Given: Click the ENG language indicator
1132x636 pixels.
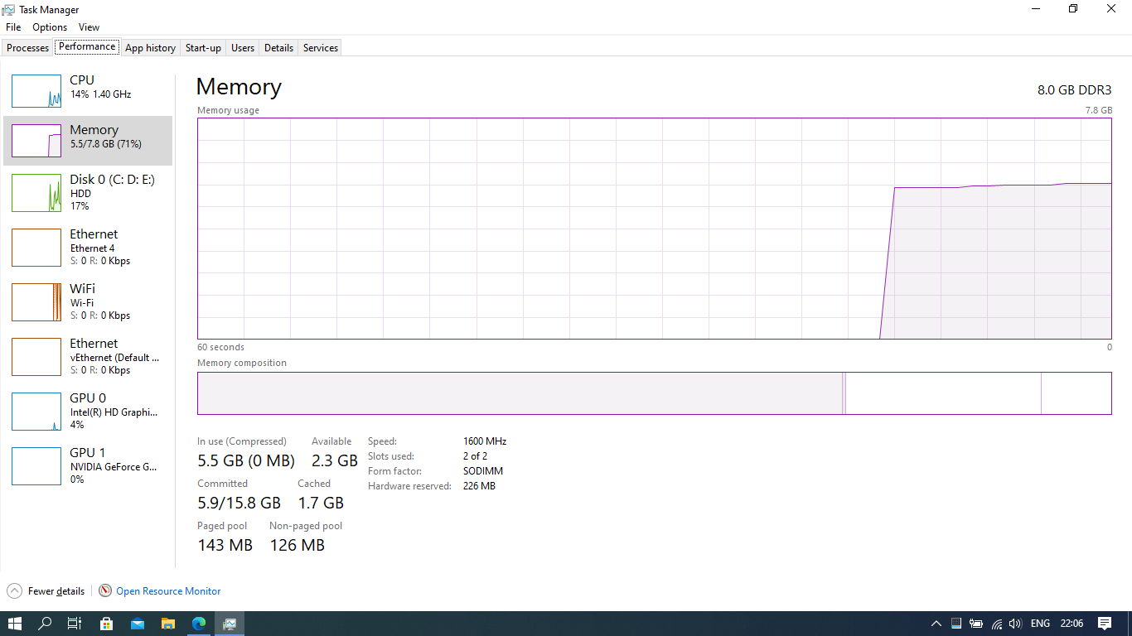Looking at the screenshot, I should click(1040, 624).
